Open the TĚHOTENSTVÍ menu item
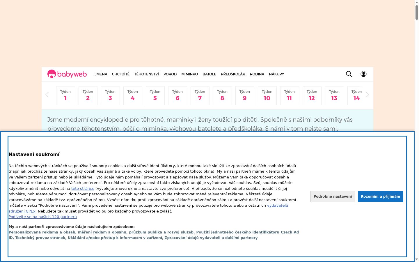 (147, 74)
